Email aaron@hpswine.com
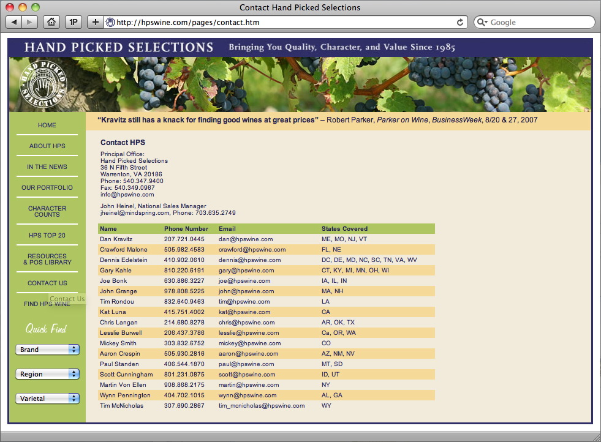 click(x=248, y=353)
